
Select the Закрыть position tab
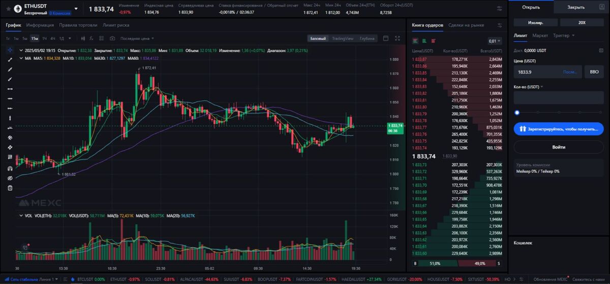pos(576,7)
